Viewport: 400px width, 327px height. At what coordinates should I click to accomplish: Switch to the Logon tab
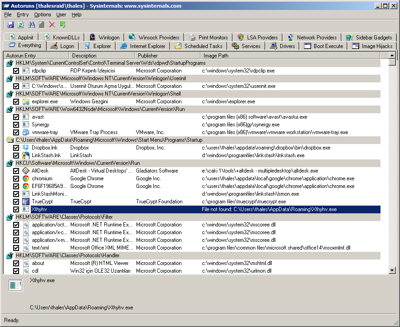click(63, 46)
